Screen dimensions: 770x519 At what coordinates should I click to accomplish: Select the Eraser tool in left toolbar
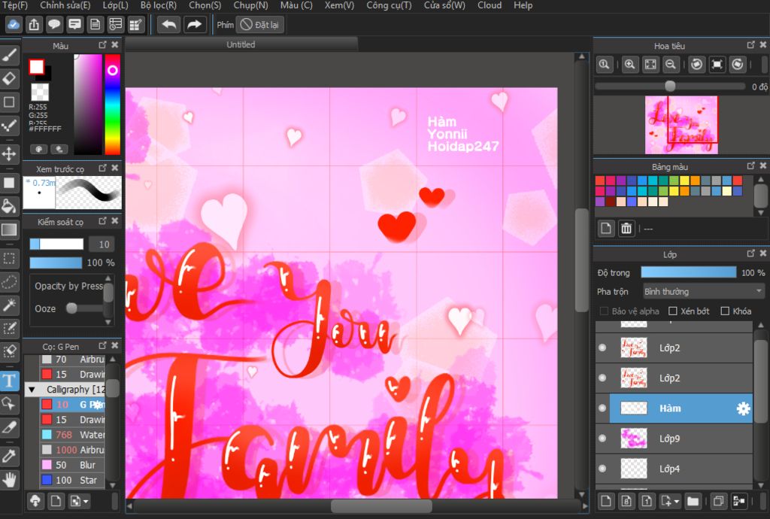[x=10, y=78]
